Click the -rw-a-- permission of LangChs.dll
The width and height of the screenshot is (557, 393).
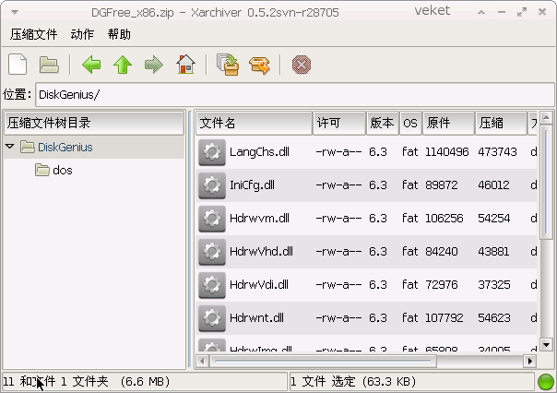pos(338,152)
